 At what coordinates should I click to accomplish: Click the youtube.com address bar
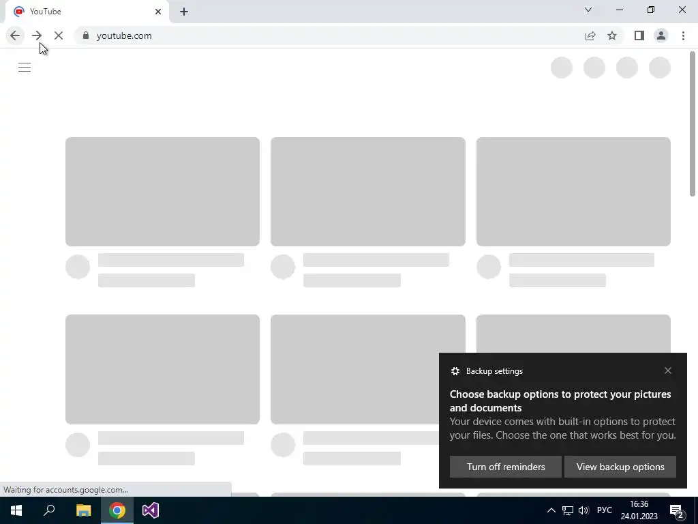coord(329,35)
